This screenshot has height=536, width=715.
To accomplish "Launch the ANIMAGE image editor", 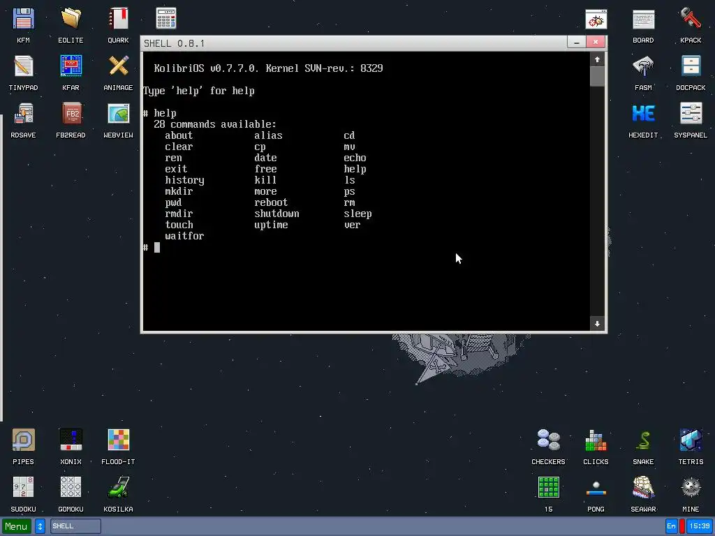I will click(118, 66).
